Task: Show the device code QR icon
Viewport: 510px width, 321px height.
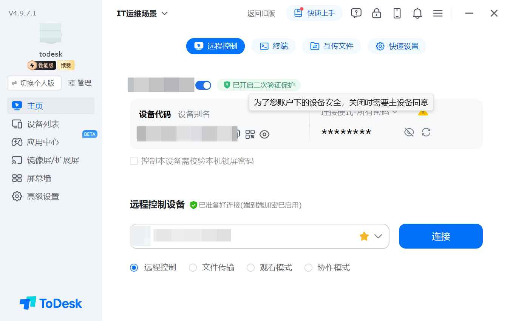Action: tap(250, 134)
